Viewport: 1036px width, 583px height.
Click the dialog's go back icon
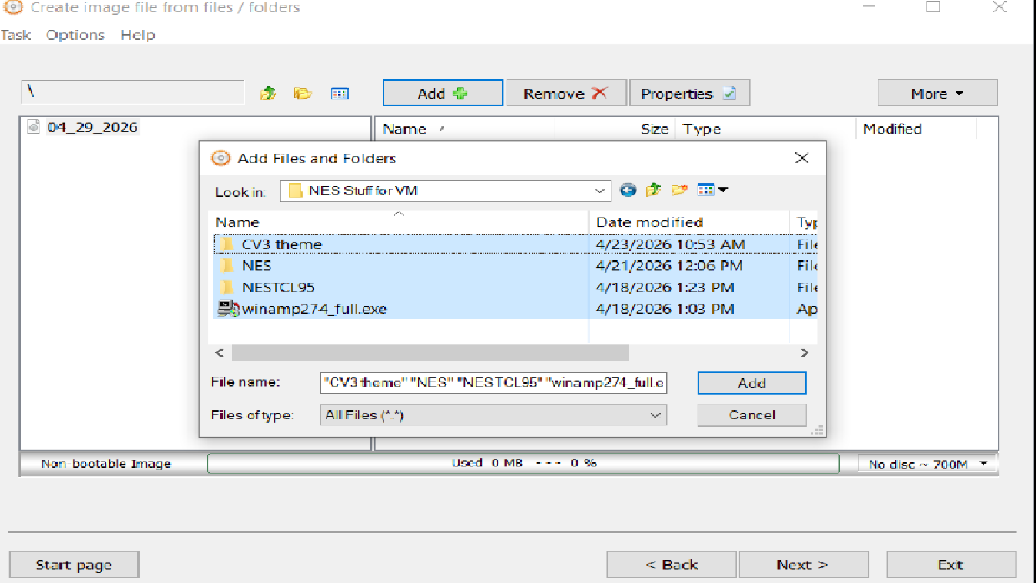pyautogui.click(x=628, y=190)
